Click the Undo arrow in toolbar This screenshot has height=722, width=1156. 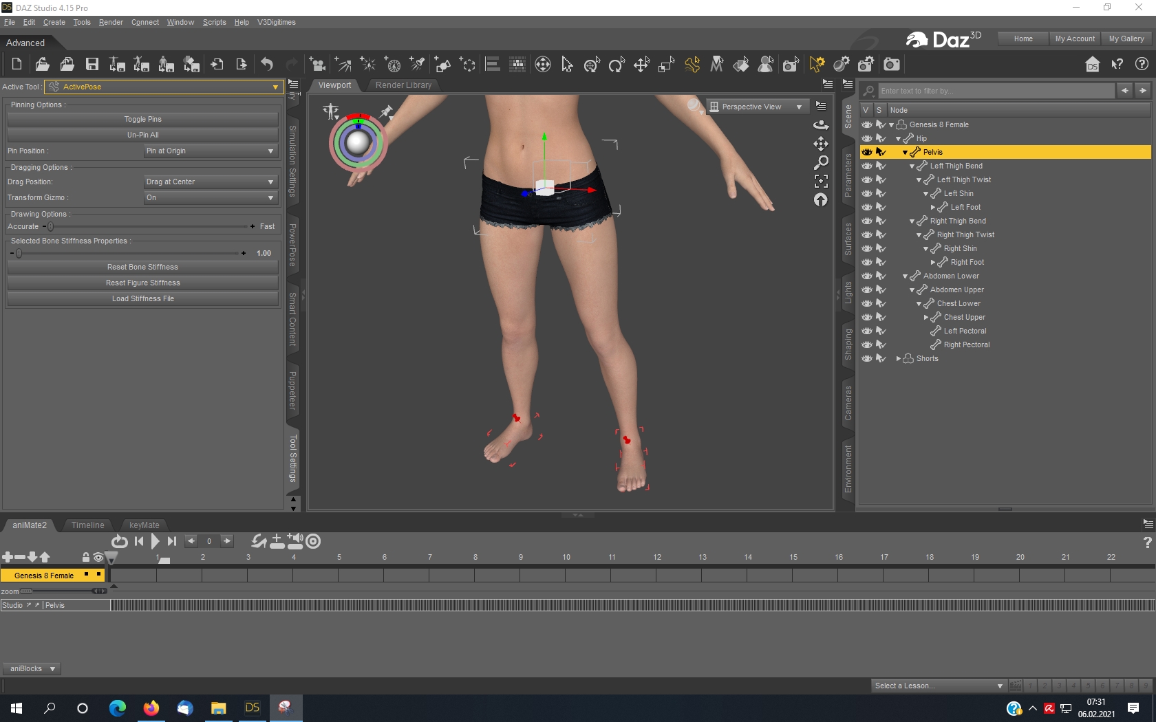tap(267, 65)
